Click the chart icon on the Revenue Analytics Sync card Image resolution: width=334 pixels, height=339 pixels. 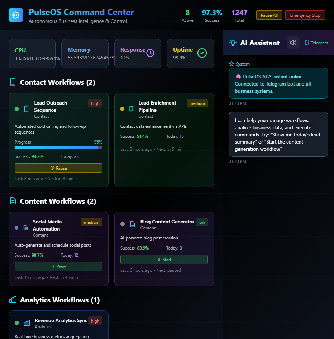[27, 323]
